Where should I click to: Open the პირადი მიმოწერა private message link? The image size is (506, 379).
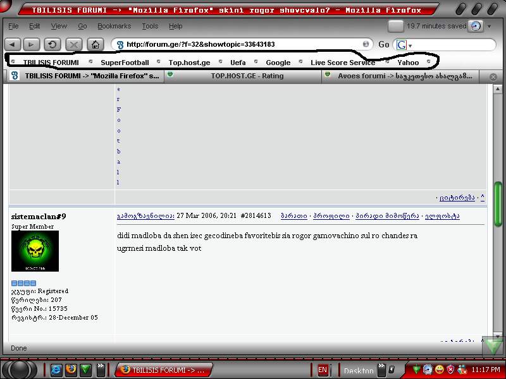387,216
